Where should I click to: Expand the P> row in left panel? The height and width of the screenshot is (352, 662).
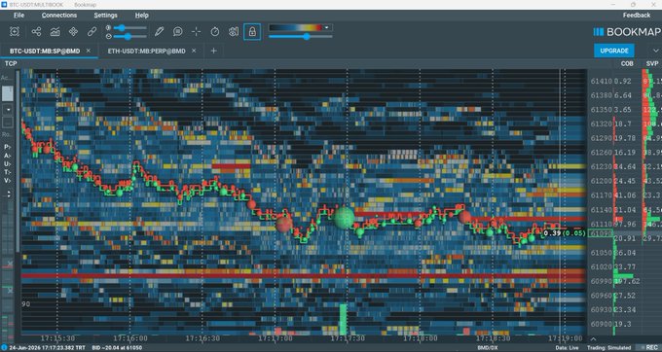click(x=7, y=147)
